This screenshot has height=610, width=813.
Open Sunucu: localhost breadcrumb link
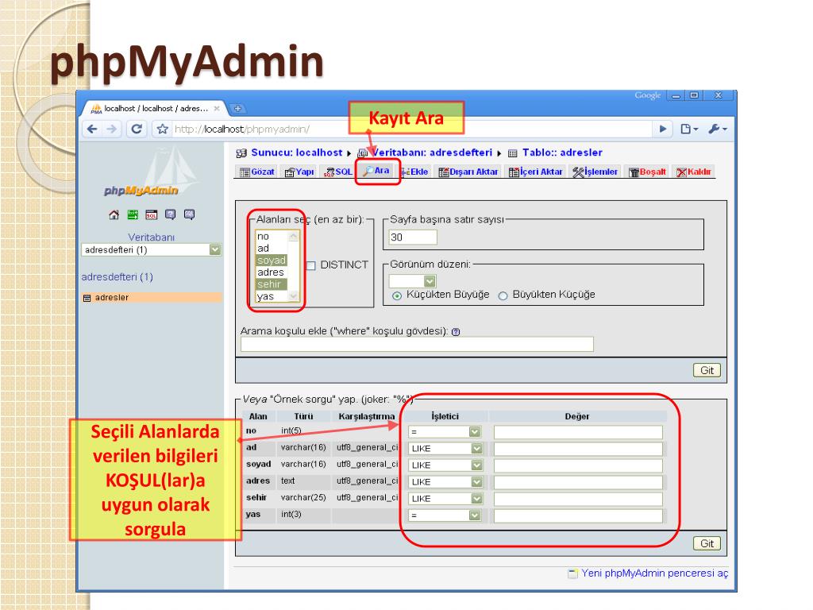click(x=297, y=152)
